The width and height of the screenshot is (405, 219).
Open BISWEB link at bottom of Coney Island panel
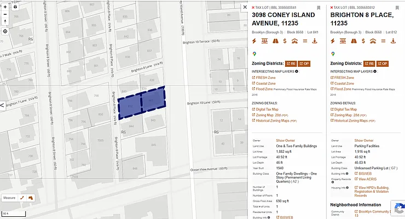(x=285, y=217)
